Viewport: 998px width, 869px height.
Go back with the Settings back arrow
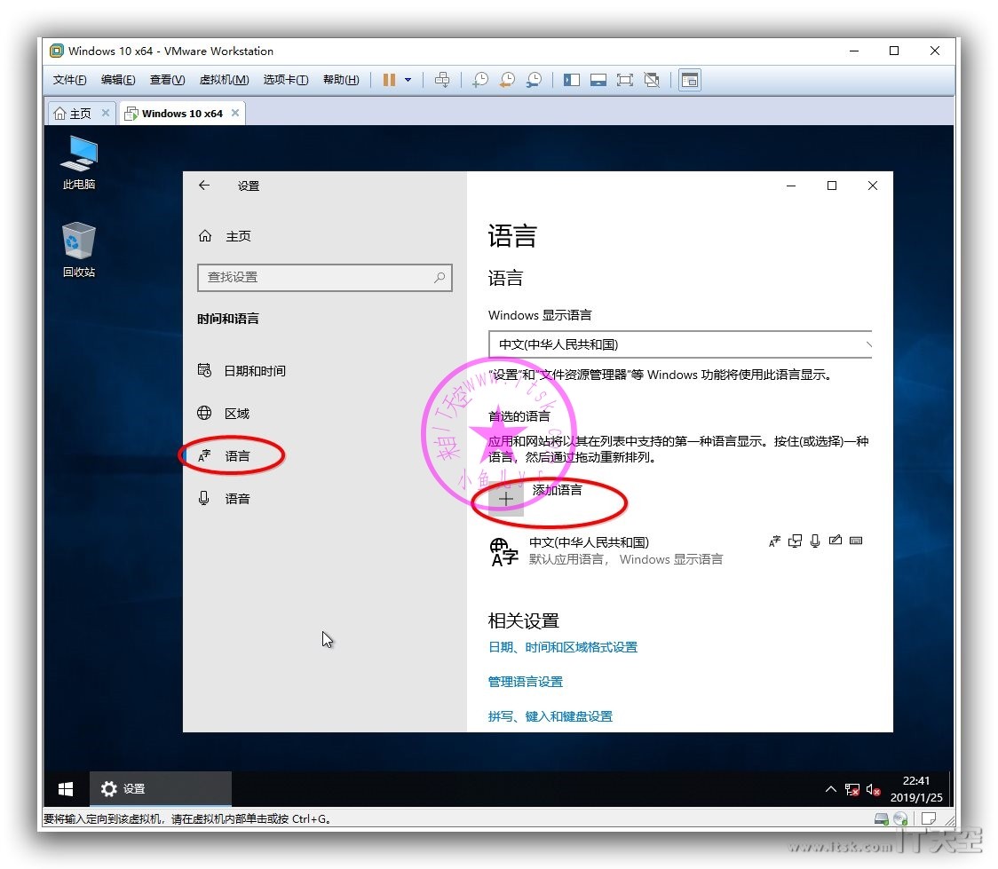tap(203, 186)
